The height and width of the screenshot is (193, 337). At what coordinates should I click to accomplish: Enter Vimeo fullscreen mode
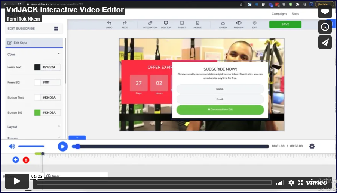point(300,183)
